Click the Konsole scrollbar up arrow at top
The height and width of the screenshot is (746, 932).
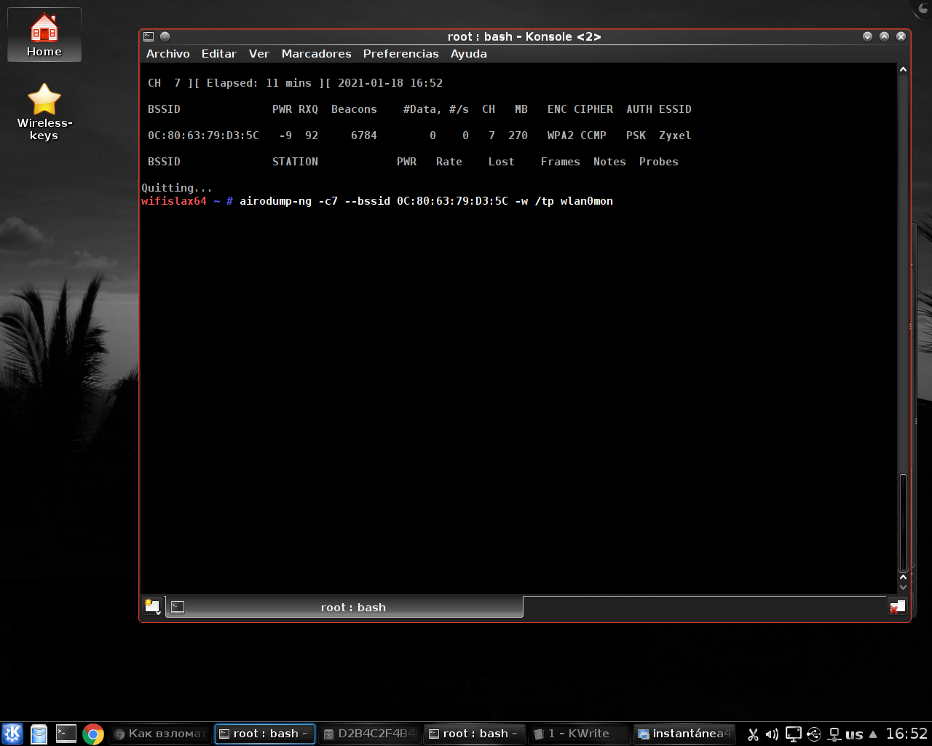coord(903,70)
